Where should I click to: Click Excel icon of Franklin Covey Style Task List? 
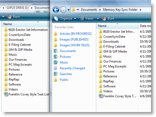point(6,94)
